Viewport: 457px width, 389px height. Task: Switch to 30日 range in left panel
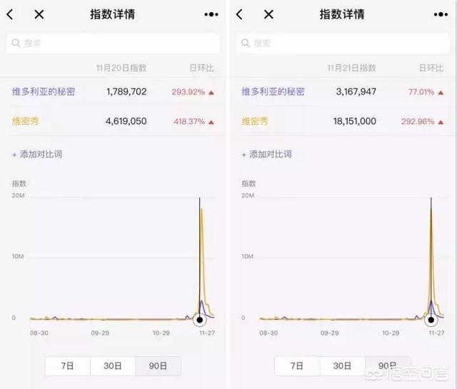[x=113, y=365]
